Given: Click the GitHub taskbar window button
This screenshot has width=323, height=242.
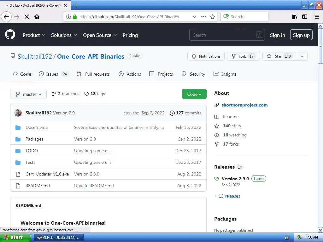Looking at the screenshot, I should (58, 238).
